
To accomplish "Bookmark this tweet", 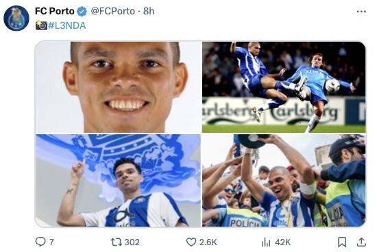I will tap(342, 242).
